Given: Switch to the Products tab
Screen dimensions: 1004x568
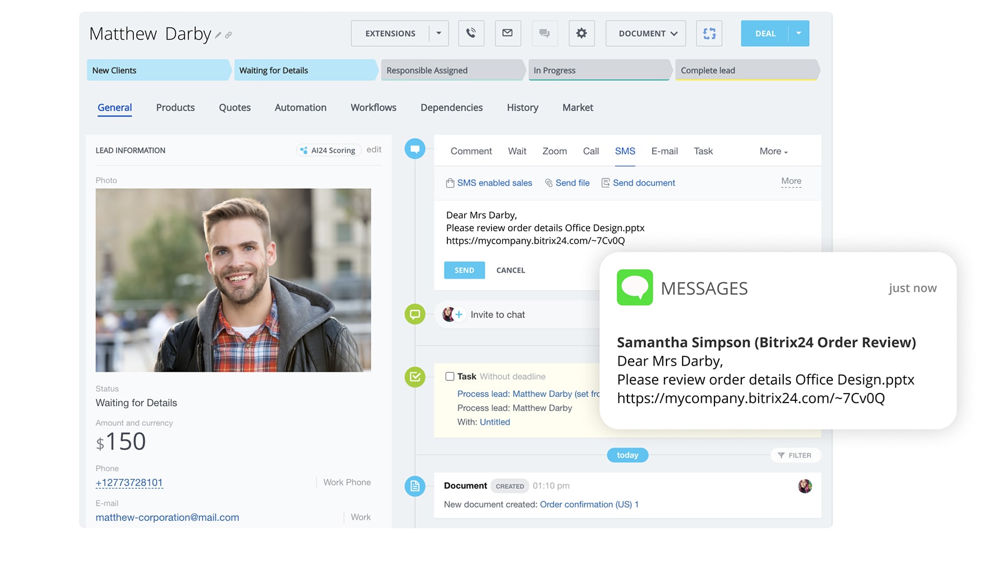Looking at the screenshot, I should click(x=175, y=108).
